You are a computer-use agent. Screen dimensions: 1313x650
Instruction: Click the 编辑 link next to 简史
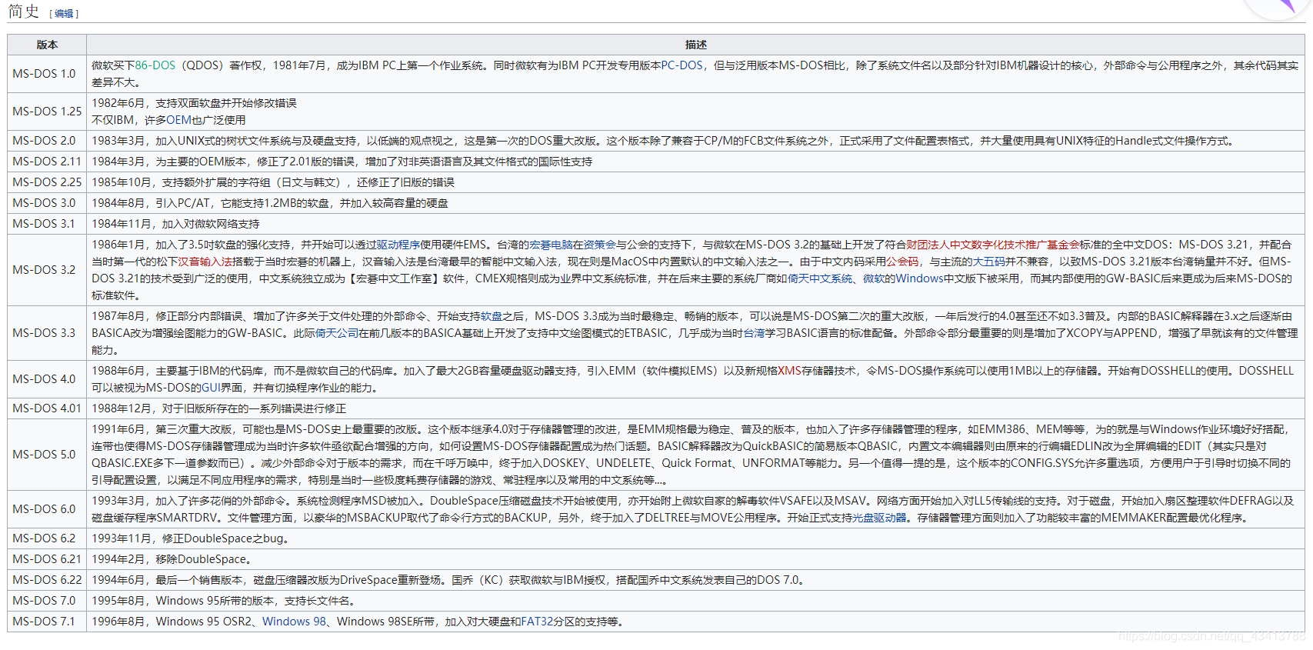click(x=64, y=13)
